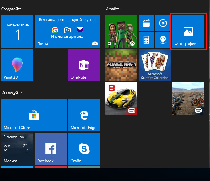Launch Microsoft Edge tile
The width and height of the screenshot is (210, 181).
(84, 115)
